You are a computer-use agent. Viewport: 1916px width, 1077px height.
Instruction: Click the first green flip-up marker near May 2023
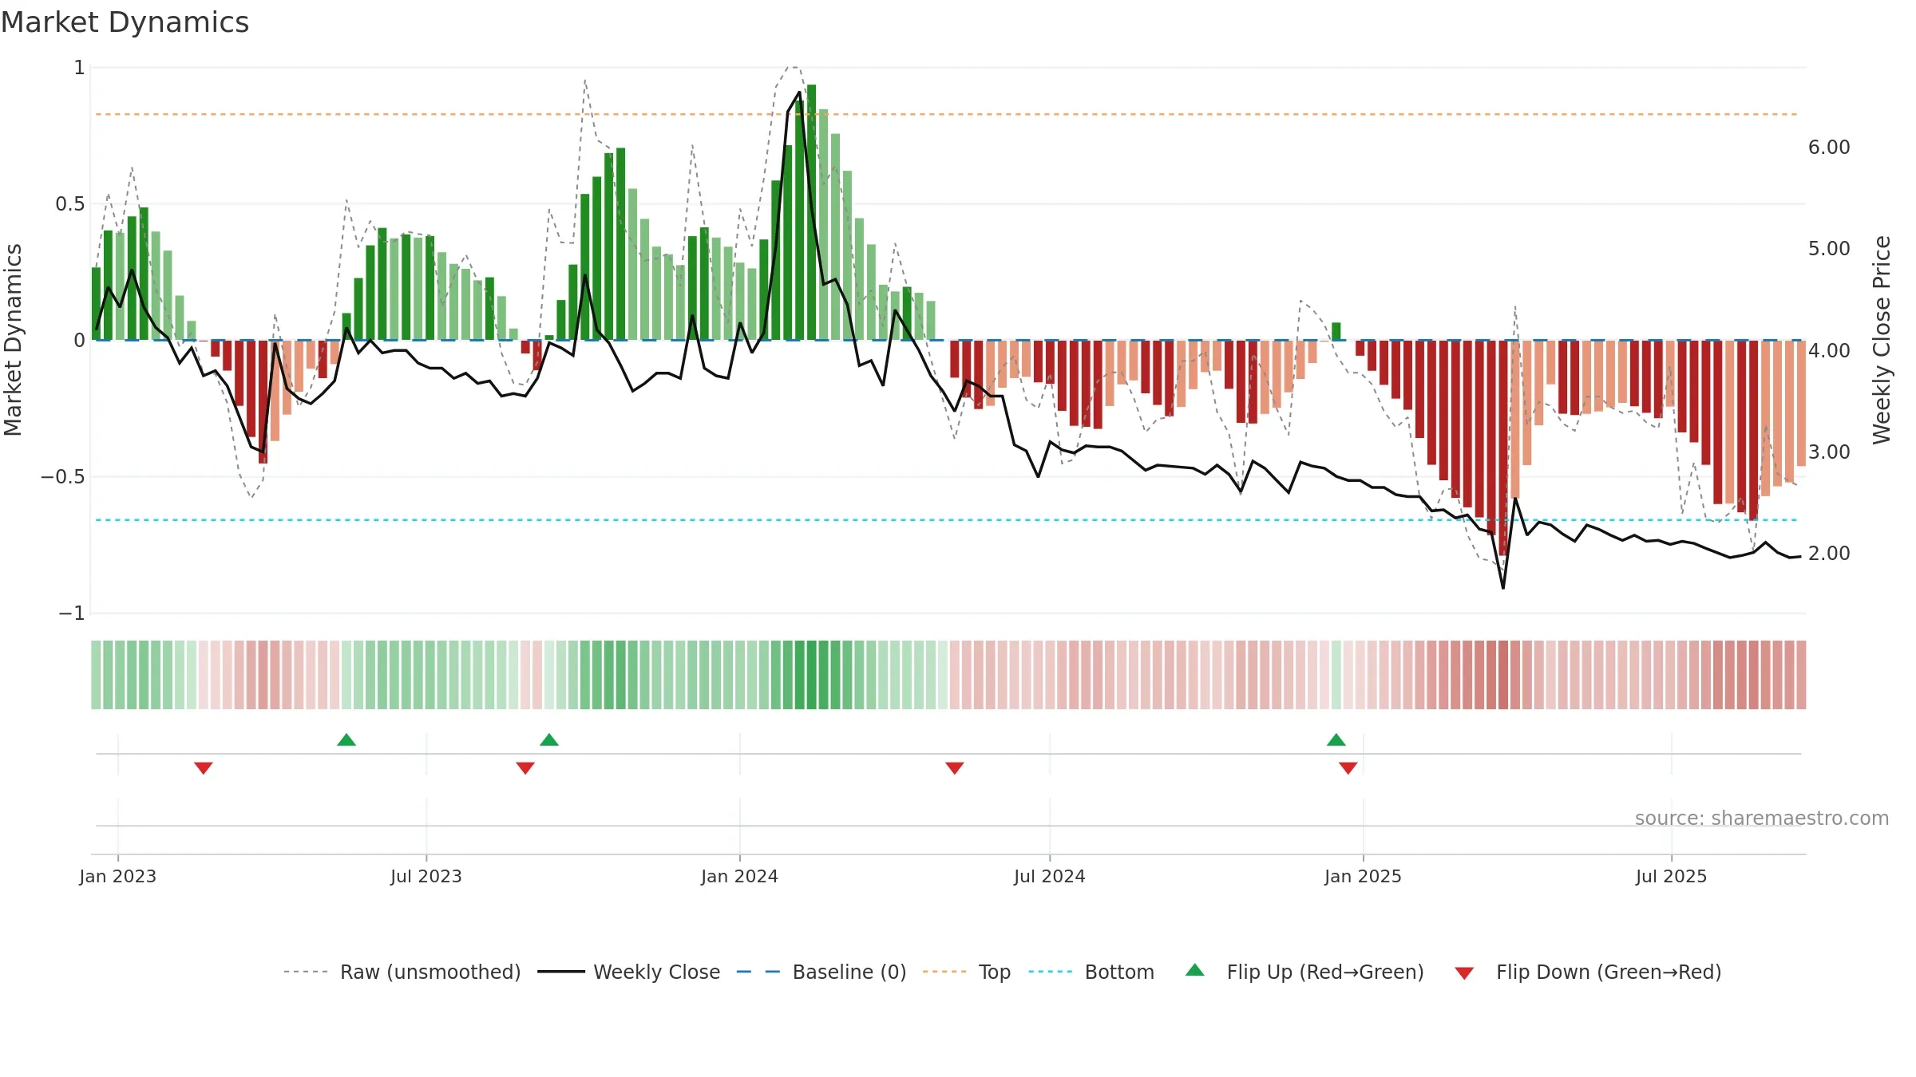click(x=346, y=740)
